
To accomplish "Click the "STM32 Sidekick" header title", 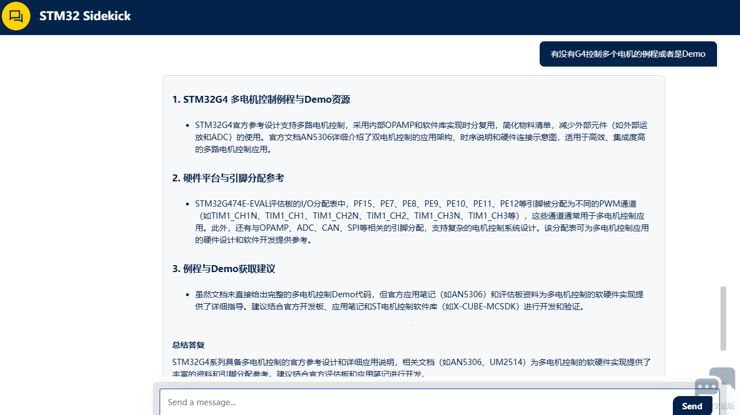I will [x=85, y=16].
